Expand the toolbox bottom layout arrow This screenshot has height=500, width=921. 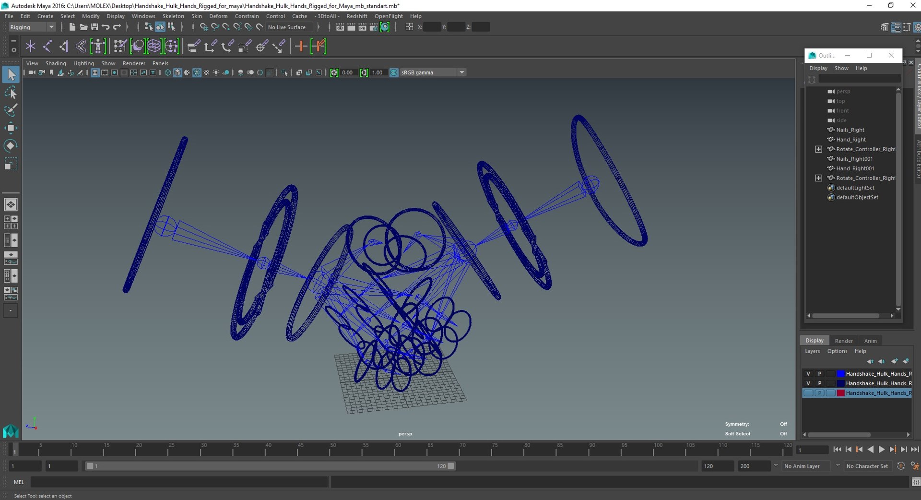pos(11,310)
